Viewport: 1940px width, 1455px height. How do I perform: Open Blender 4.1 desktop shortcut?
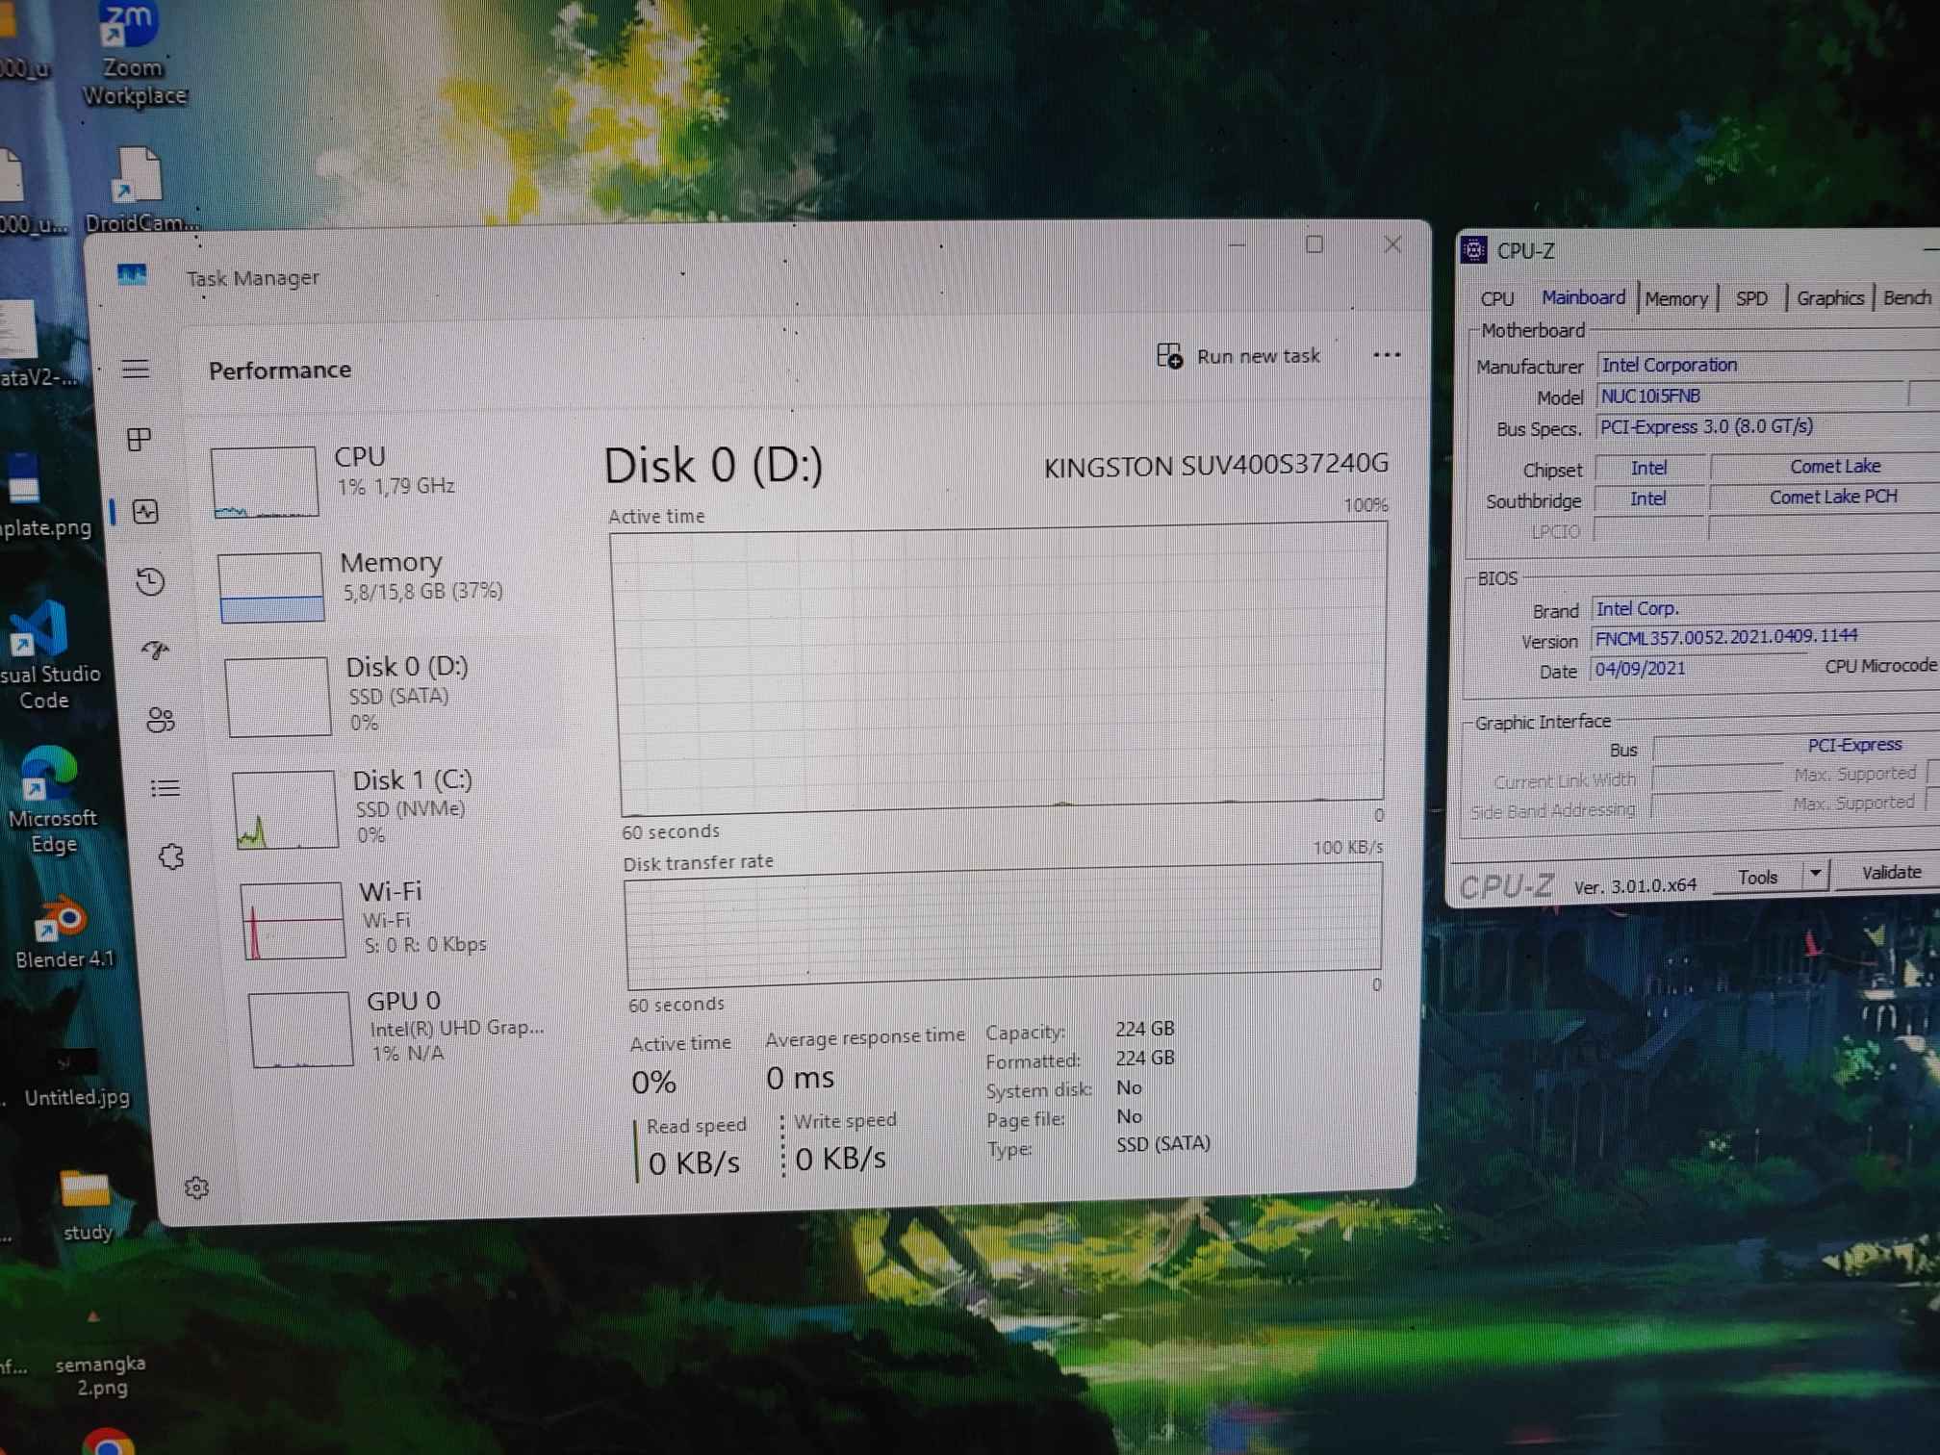[64, 932]
